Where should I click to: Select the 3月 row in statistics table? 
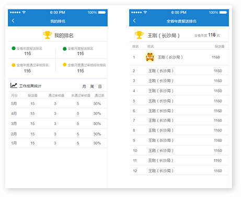tap(58, 123)
